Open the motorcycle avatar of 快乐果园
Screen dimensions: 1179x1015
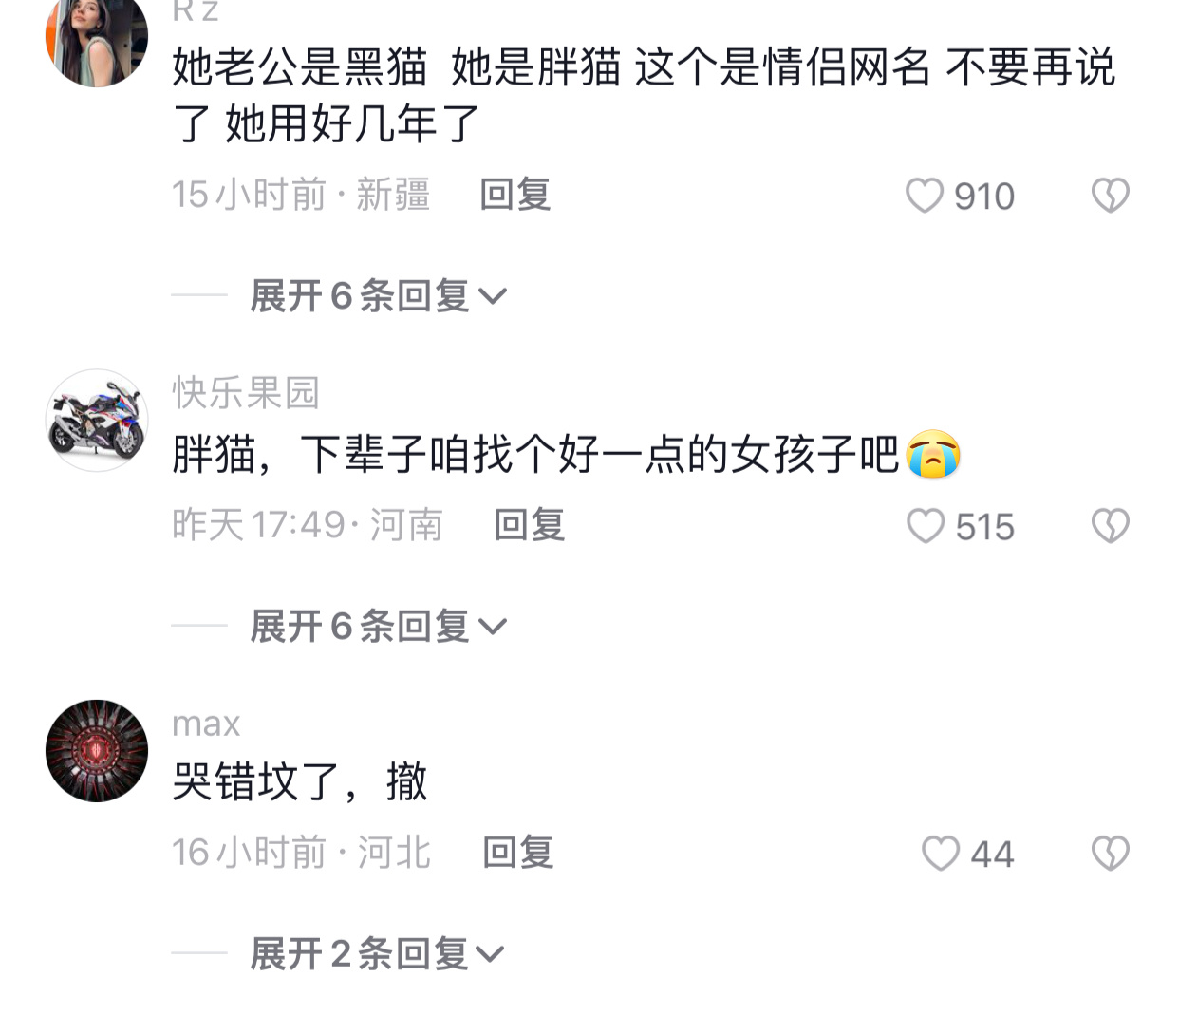pyautogui.click(x=97, y=421)
